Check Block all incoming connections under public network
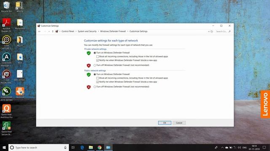Screen dimensions: 270x151 (x=97, y=78)
